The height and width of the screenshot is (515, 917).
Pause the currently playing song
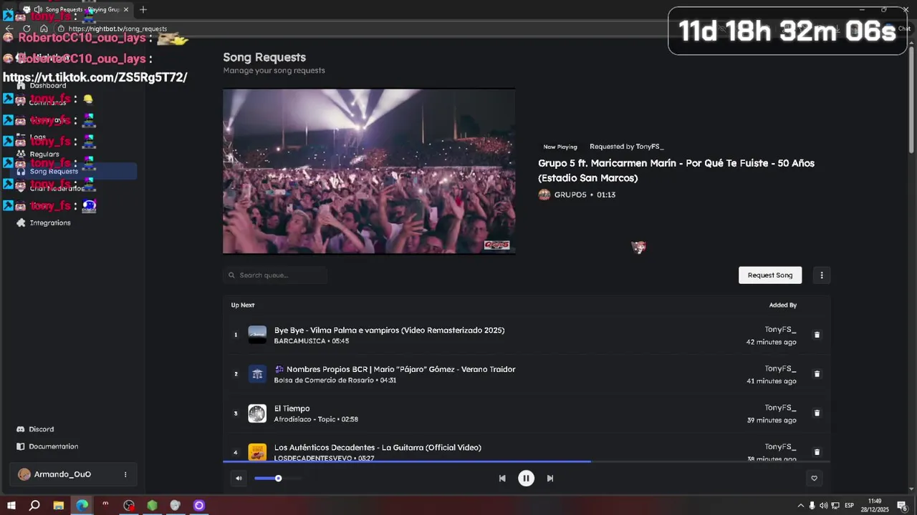pyautogui.click(x=526, y=479)
